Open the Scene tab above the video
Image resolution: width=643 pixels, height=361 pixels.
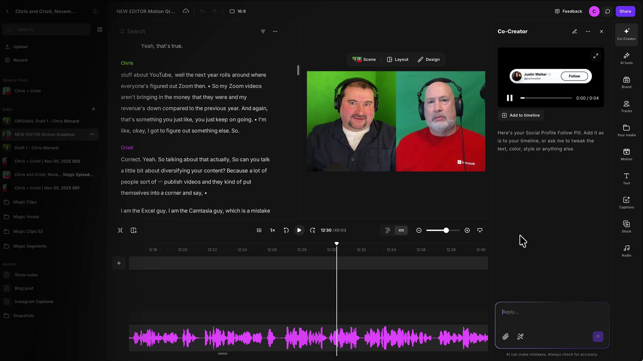click(x=364, y=59)
